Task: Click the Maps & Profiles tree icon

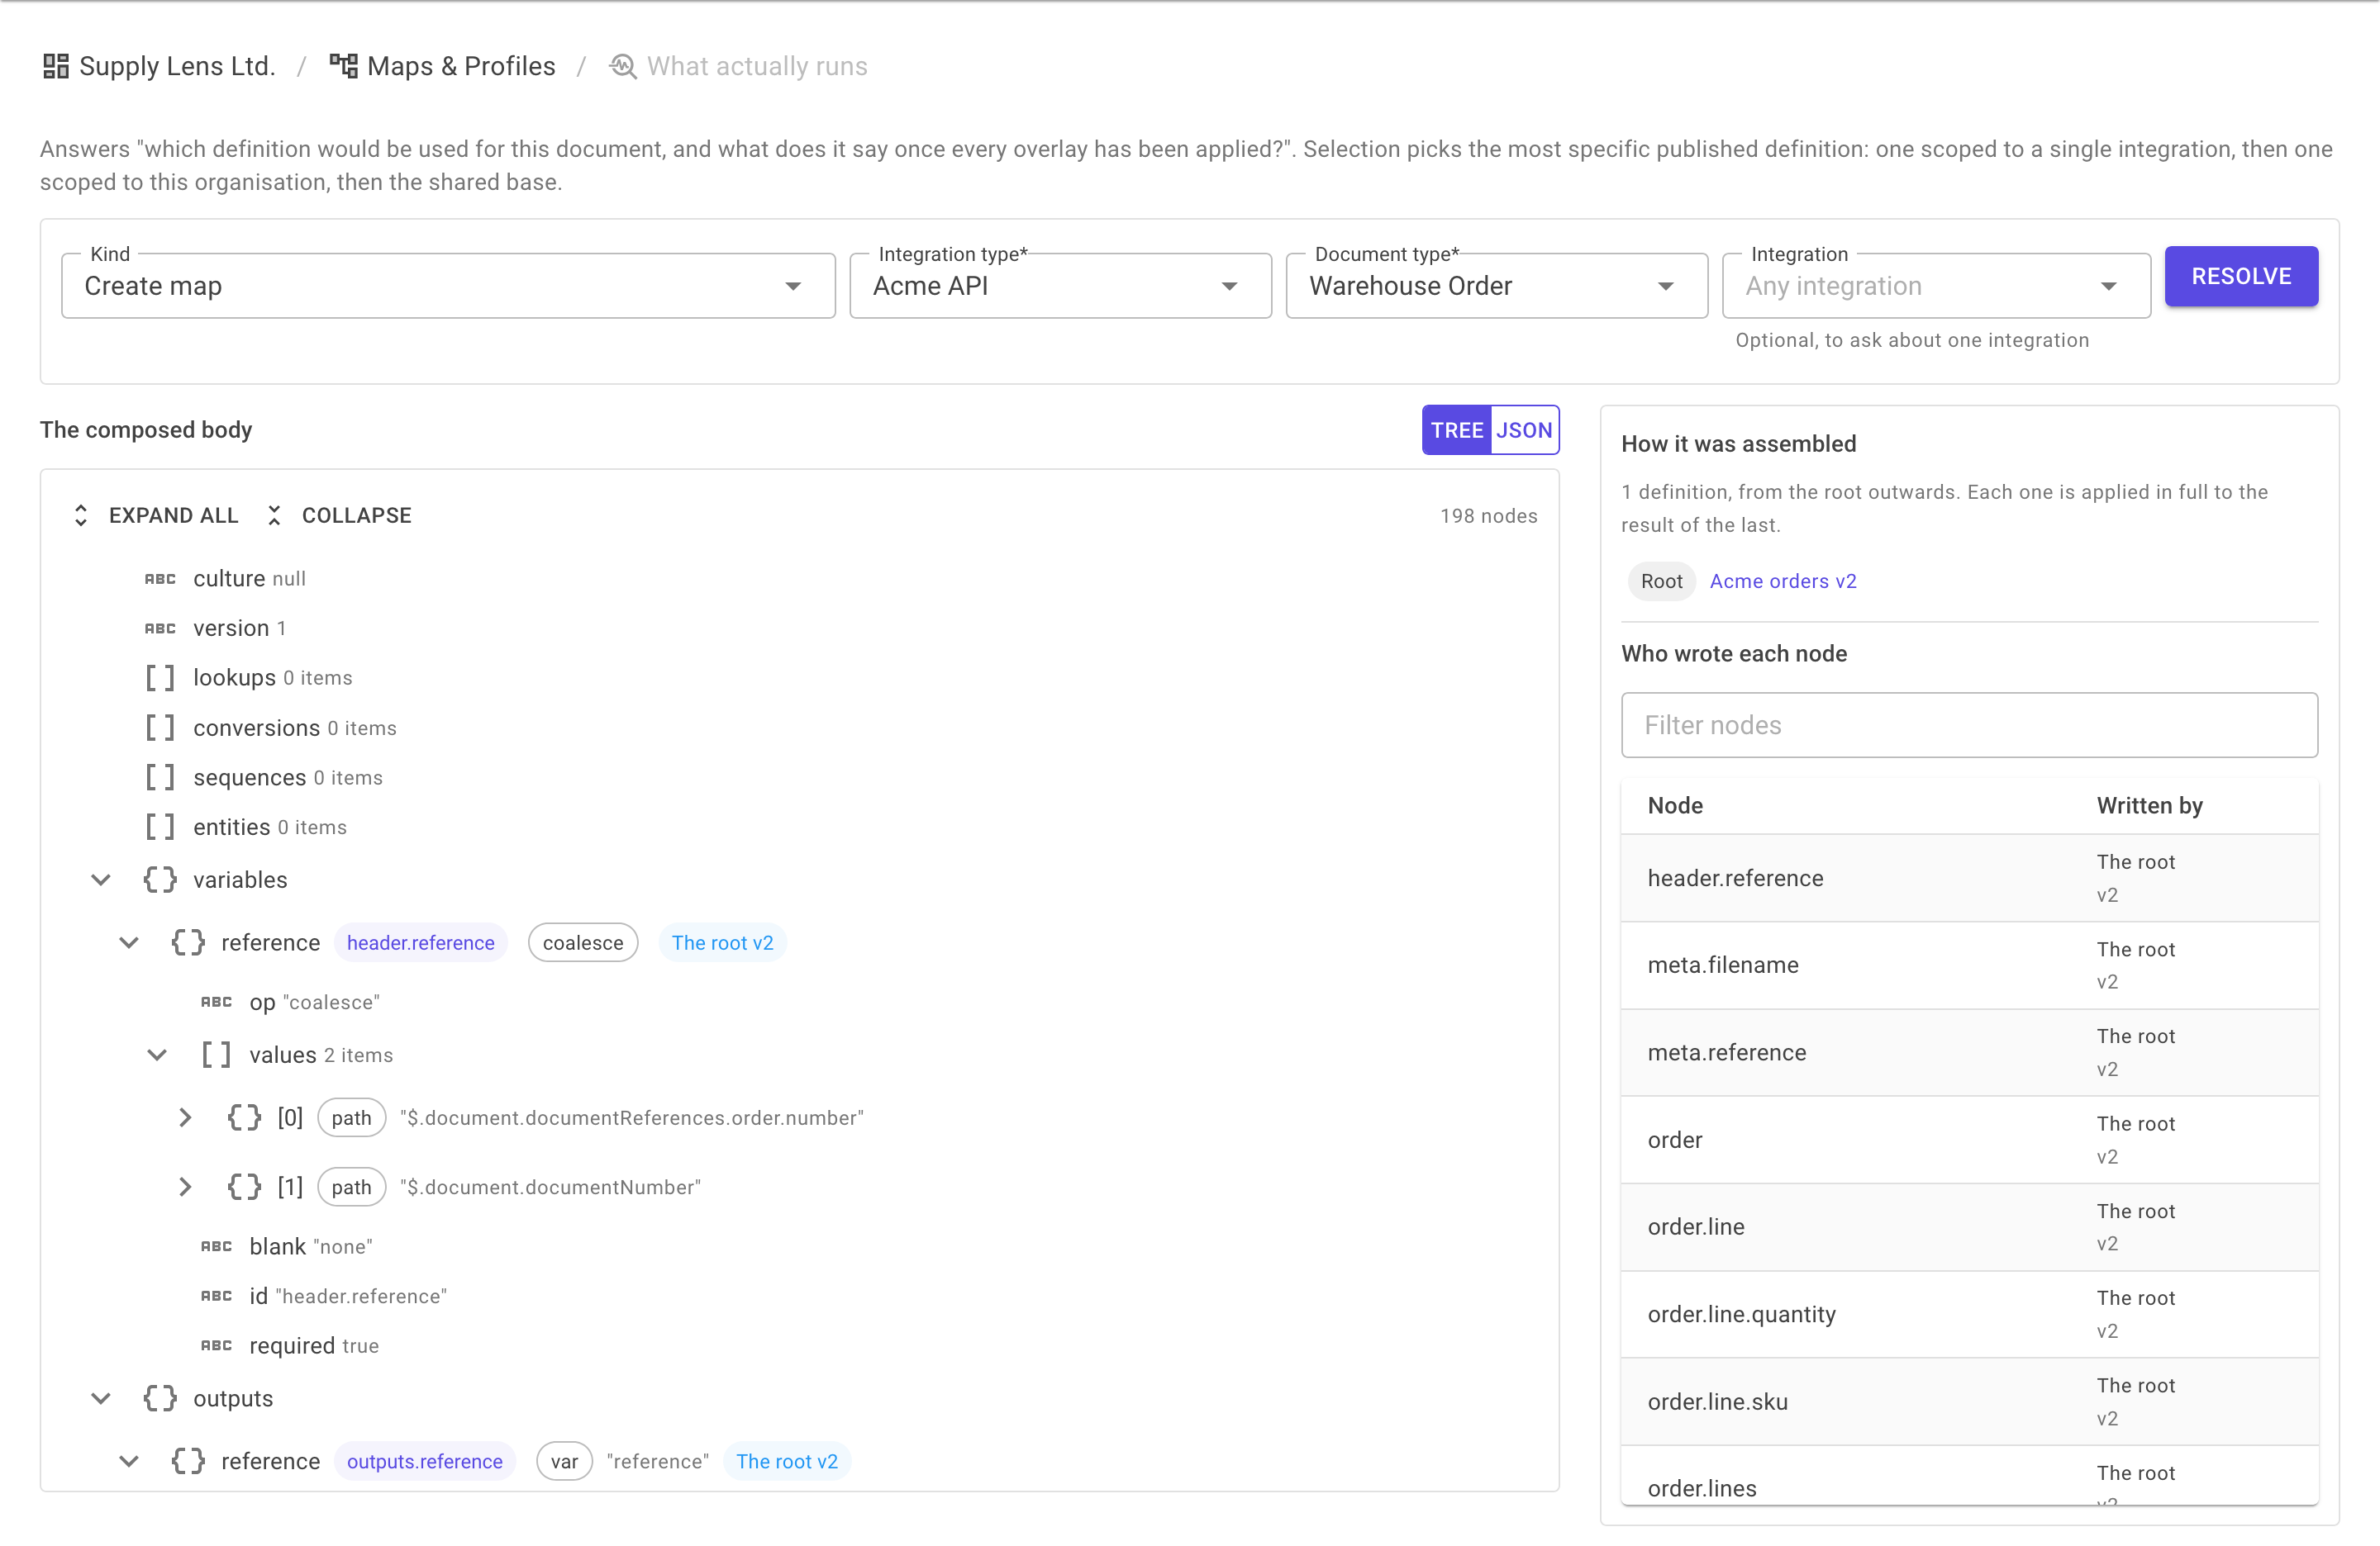Action: pyautogui.click(x=344, y=66)
